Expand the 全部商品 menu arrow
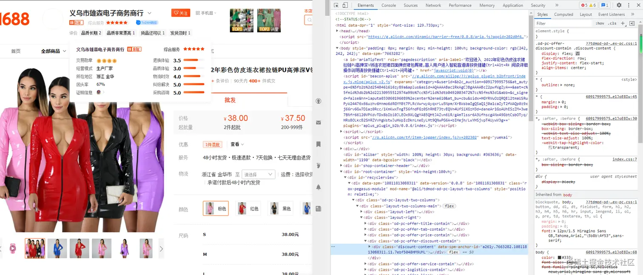This screenshot has height=275, width=643. pyautogui.click(x=64, y=51)
